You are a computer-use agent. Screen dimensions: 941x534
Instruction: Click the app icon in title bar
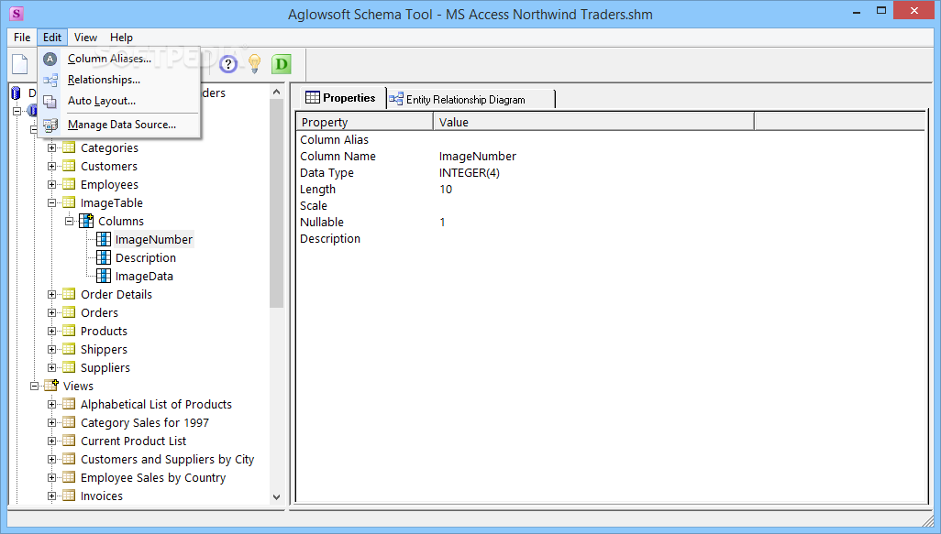17,13
